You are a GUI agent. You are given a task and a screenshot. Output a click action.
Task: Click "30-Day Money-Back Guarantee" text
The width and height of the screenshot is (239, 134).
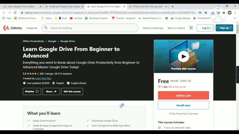click(x=183, y=114)
